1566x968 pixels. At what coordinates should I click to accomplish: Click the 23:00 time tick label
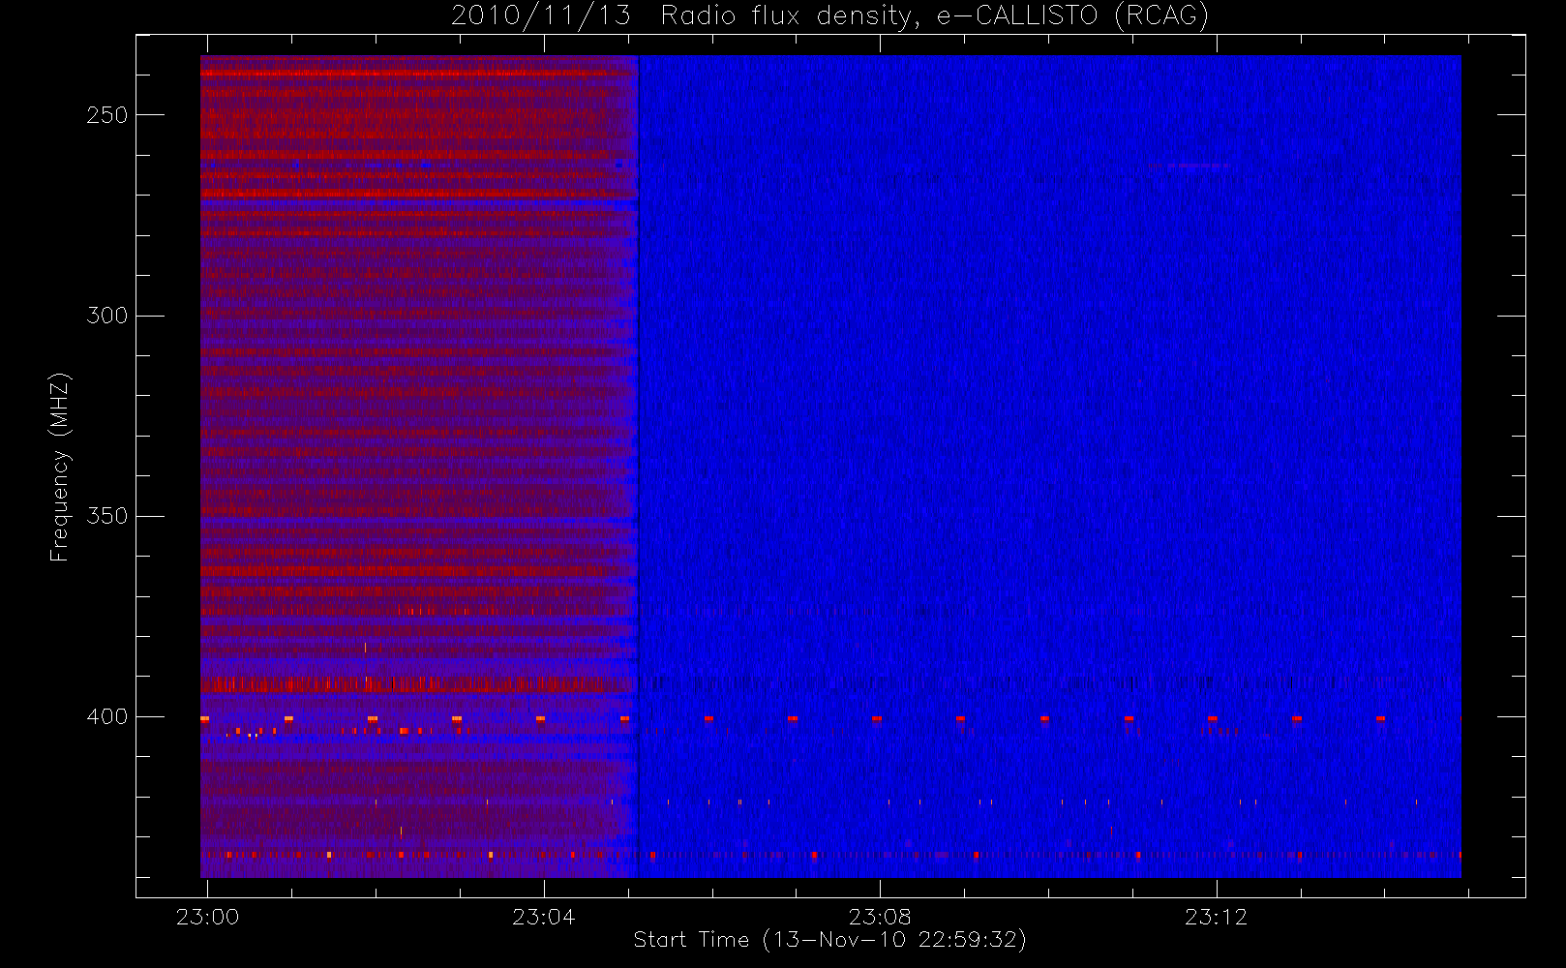tap(207, 917)
